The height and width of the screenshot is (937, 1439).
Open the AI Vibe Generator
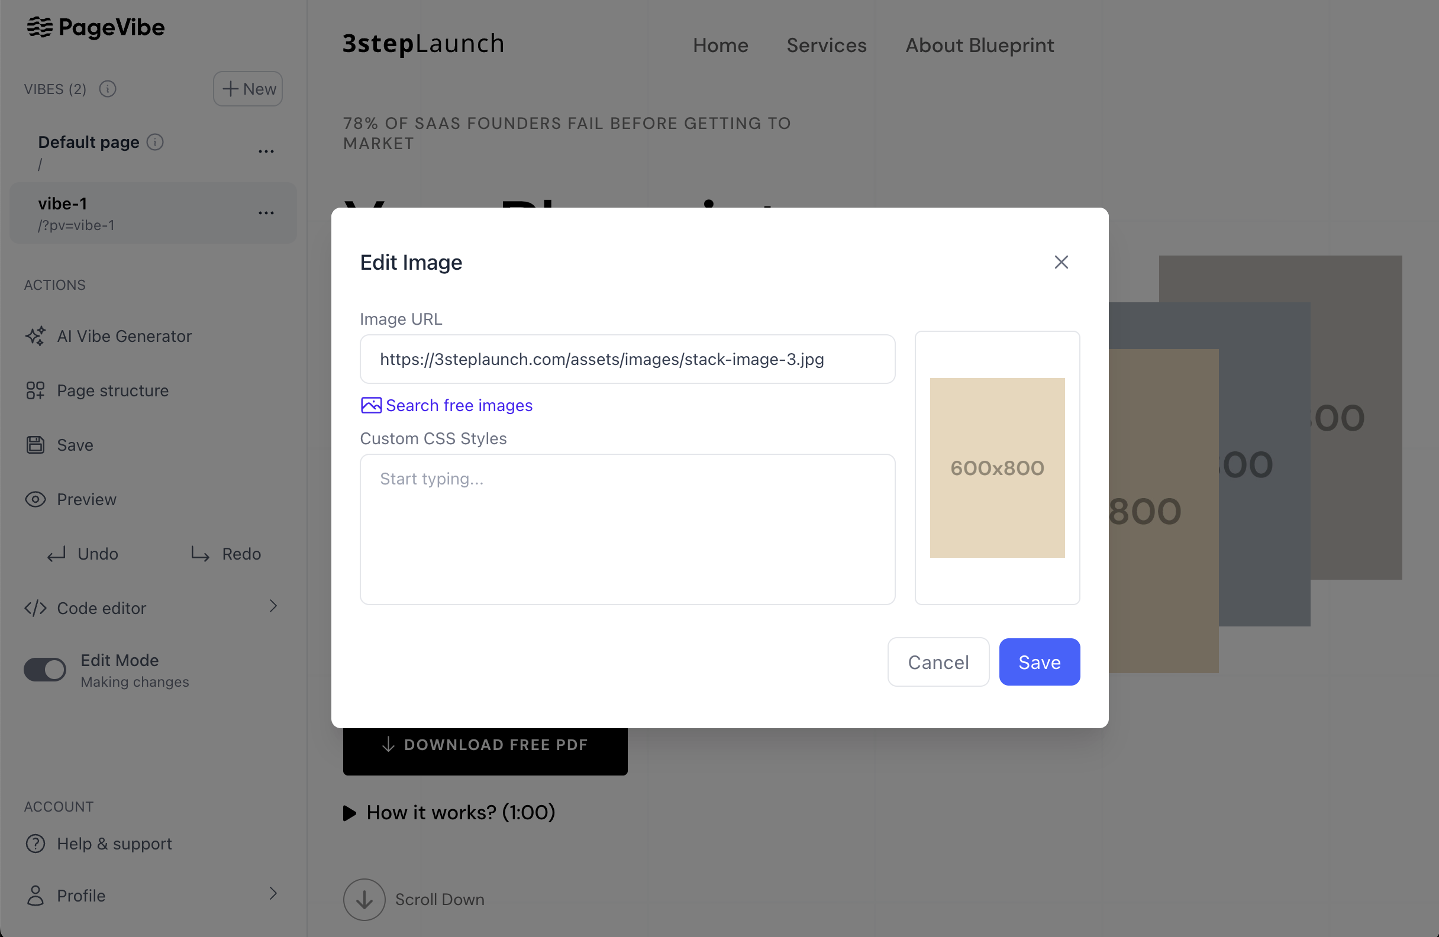pyautogui.click(x=124, y=336)
